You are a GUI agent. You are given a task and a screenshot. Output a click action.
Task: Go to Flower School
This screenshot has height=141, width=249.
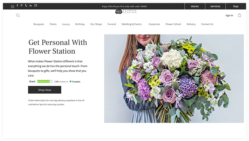click(173, 24)
